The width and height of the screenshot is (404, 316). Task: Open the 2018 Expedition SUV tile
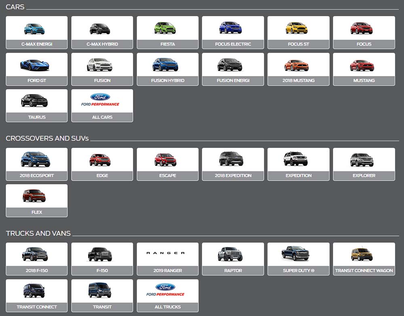(233, 164)
